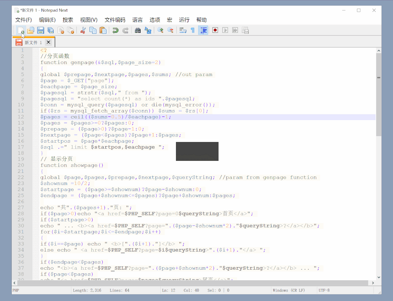The image size is (393, 301).
Task: Close the 新文件 1 tab
Action: point(48,43)
